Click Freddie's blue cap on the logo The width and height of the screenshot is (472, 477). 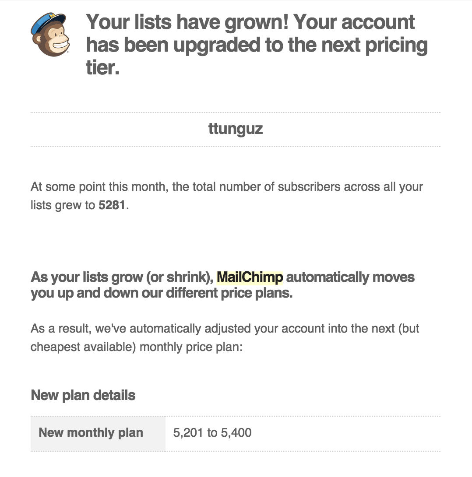click(x=47, y=24)
